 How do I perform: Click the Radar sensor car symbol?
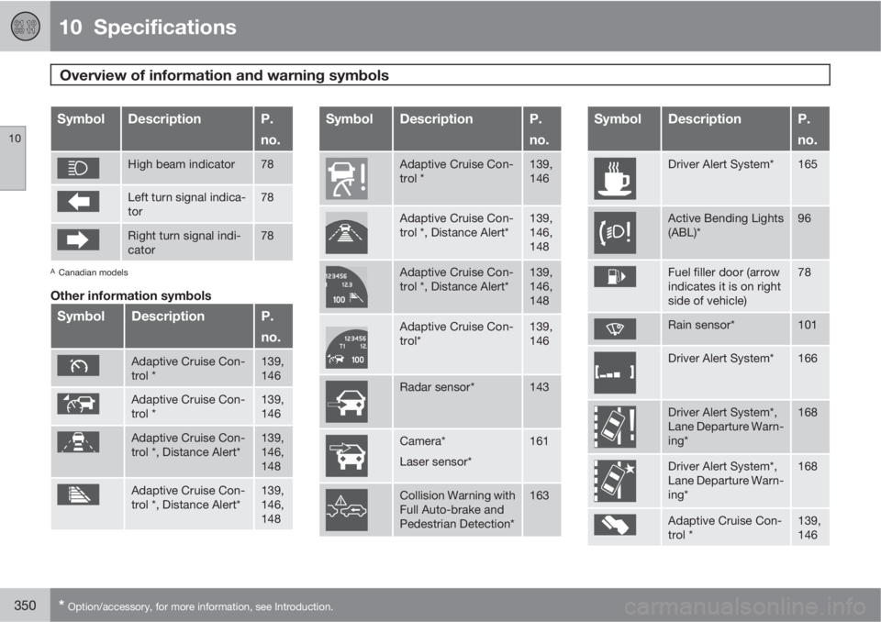click(x=347, y=402)
